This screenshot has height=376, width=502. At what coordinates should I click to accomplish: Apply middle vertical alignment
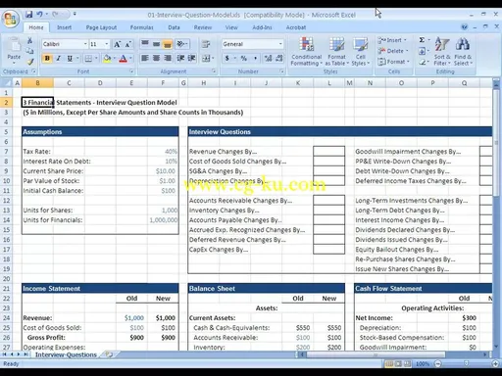coord(156,44)
